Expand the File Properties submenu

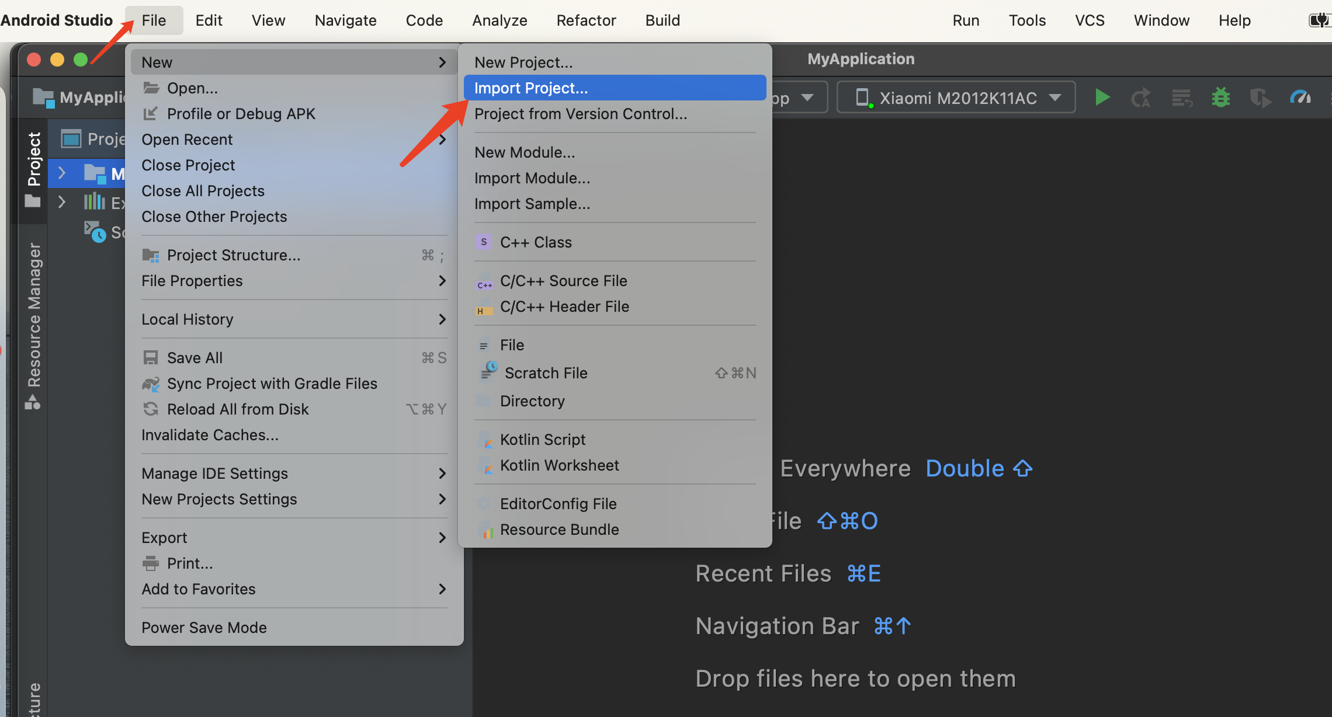click(442, 280)
